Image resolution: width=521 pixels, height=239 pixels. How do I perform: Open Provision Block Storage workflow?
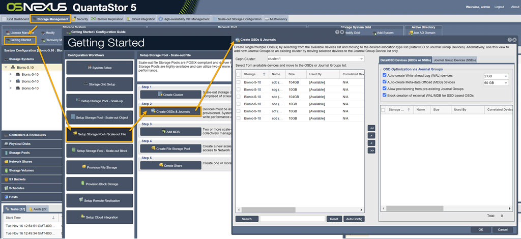coord(100,184)
